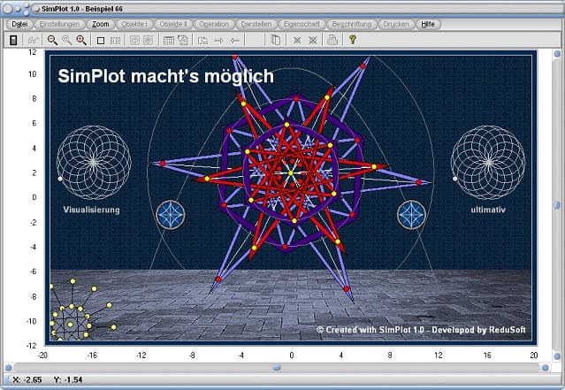Open the Zoom menu
The height and width of the screenshot is (390, 565).
(x=101, y=24)
